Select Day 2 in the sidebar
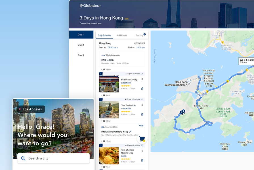Screen dimensions: 254x170 (81, 45)
